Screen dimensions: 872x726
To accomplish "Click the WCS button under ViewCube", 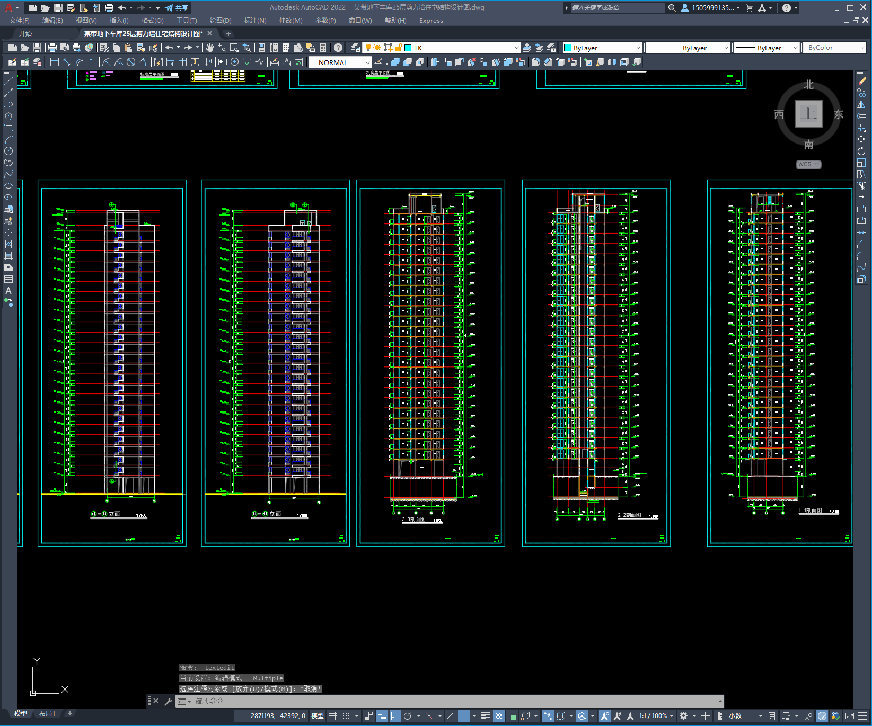I will 808,164.
